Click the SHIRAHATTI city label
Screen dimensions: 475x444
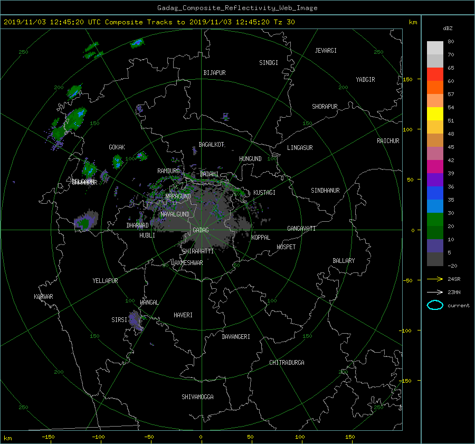tap(198, 251)
